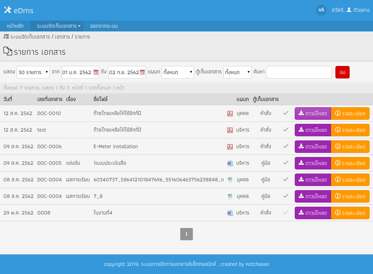Toggle the green checkmark for DOC-0006
The height and width of the screenshot is (274, 373).
pos(286,146)
